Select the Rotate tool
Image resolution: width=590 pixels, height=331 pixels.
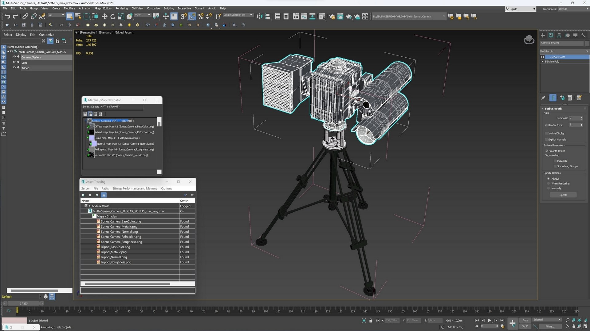[x=113, y=17]
